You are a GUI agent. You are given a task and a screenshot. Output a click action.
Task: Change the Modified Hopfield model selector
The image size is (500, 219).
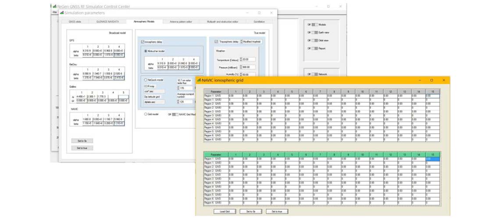[252, 42]
